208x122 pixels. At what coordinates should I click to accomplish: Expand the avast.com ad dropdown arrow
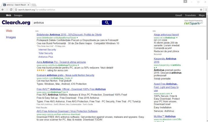coord(171,94)
